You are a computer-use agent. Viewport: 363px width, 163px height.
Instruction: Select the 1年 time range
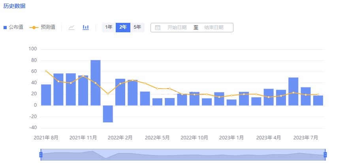click(109, 27)
